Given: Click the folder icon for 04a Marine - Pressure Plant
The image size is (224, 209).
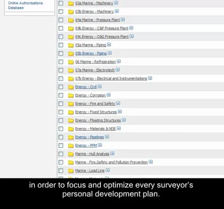Looking at the screenshot, I should pos(71,20).
